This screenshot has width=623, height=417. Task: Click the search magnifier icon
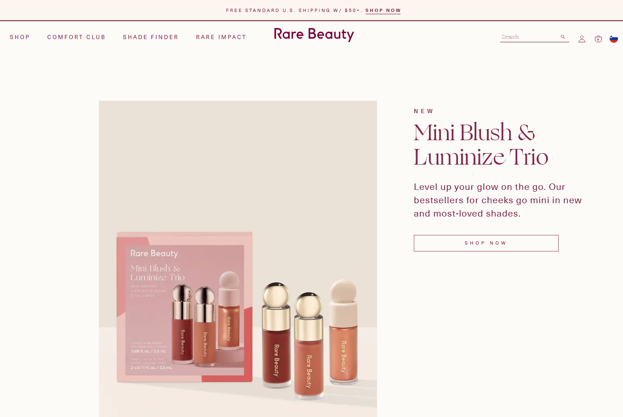point(562,37)
